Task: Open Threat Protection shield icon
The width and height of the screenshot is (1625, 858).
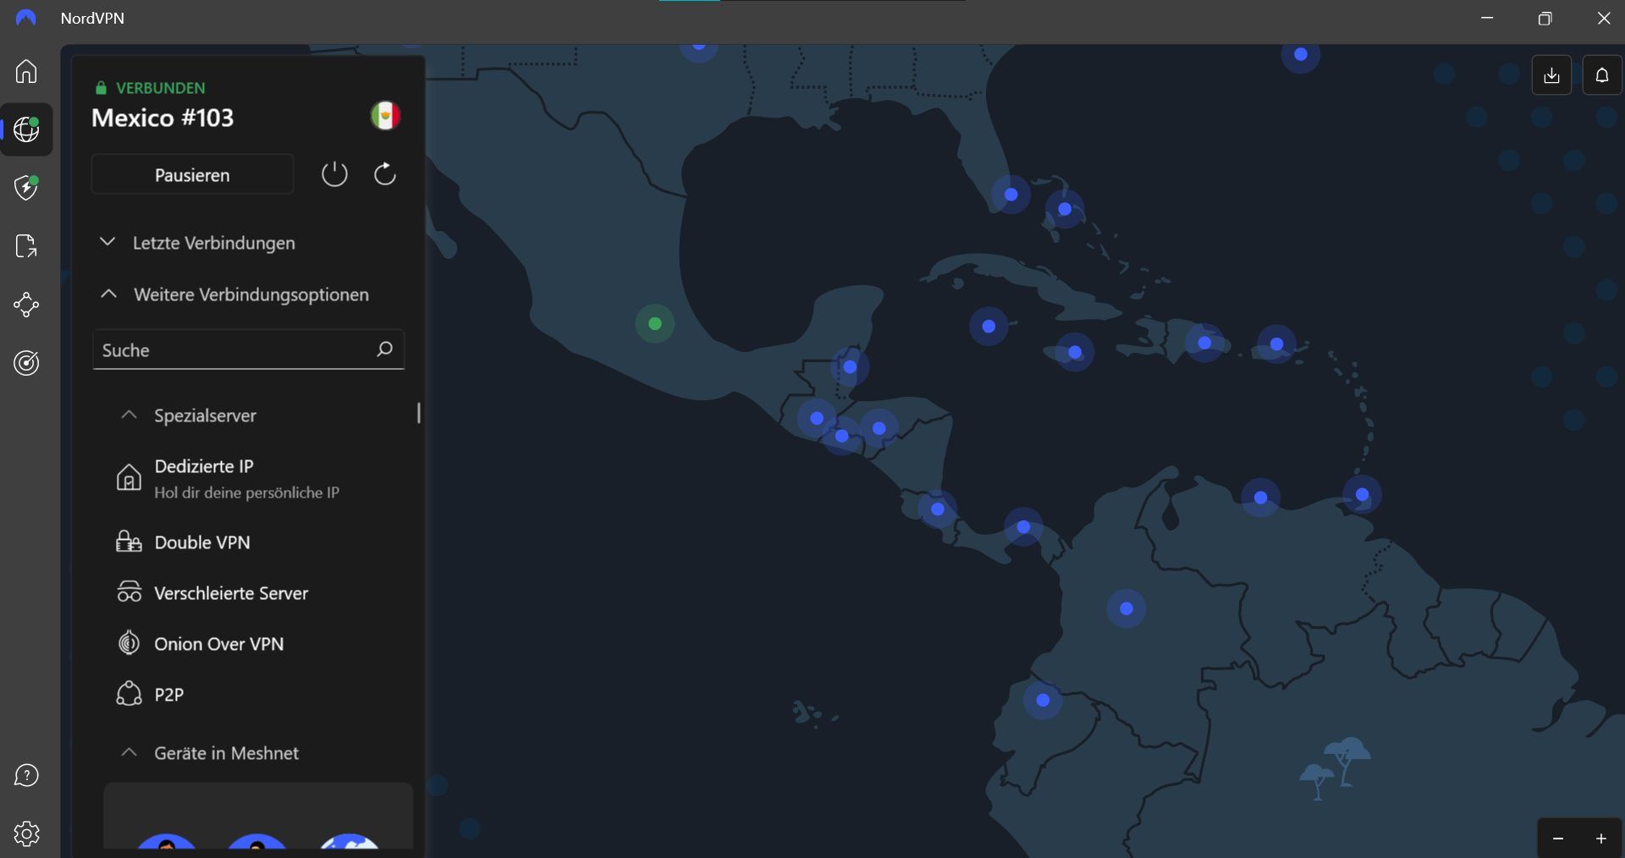Action: [x=26, y=187]
